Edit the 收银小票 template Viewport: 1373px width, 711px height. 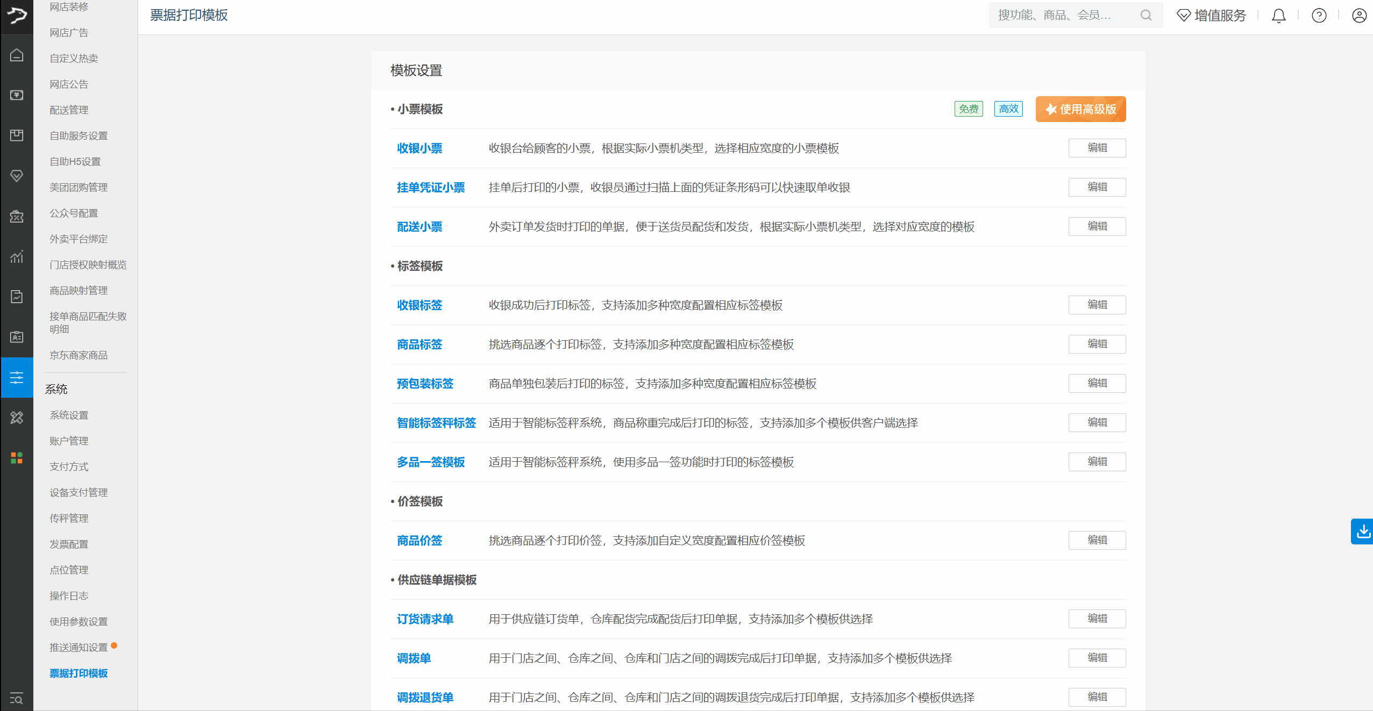point(1097,148)
